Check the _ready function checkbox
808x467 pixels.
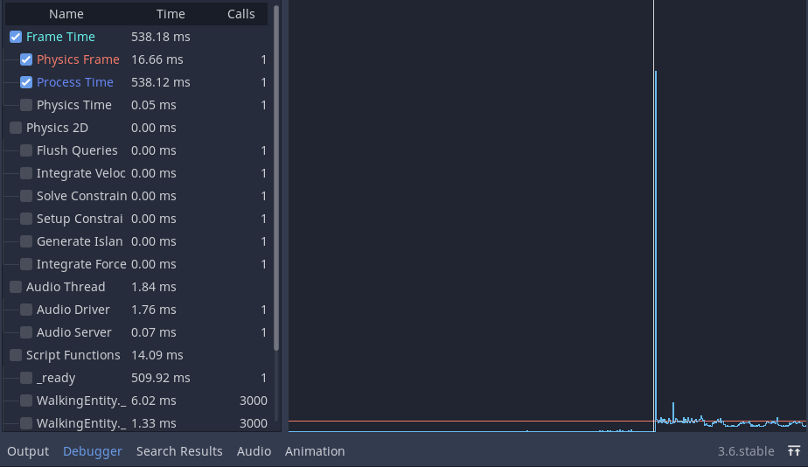coord(25,377)
